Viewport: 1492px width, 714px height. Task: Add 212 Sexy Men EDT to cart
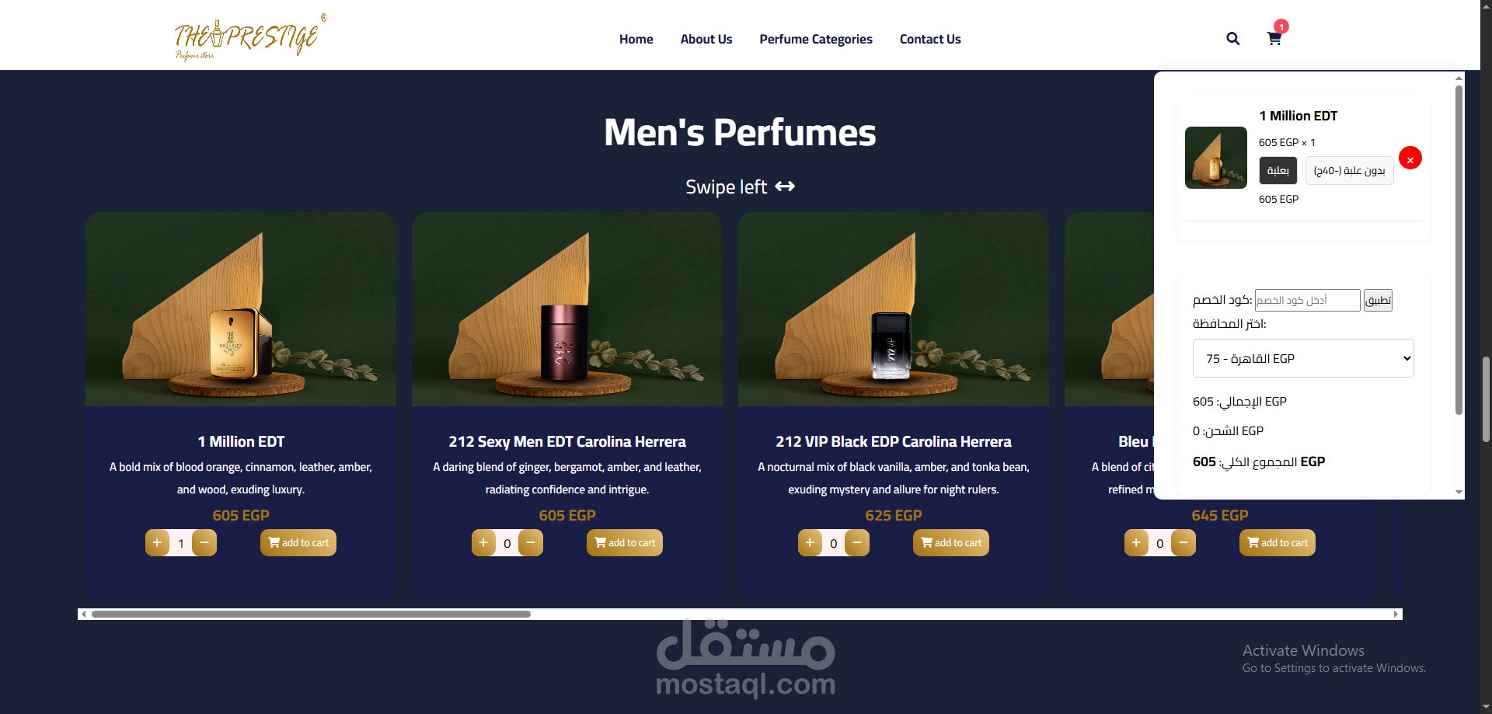pyautogui.click(x=625, y=542)
